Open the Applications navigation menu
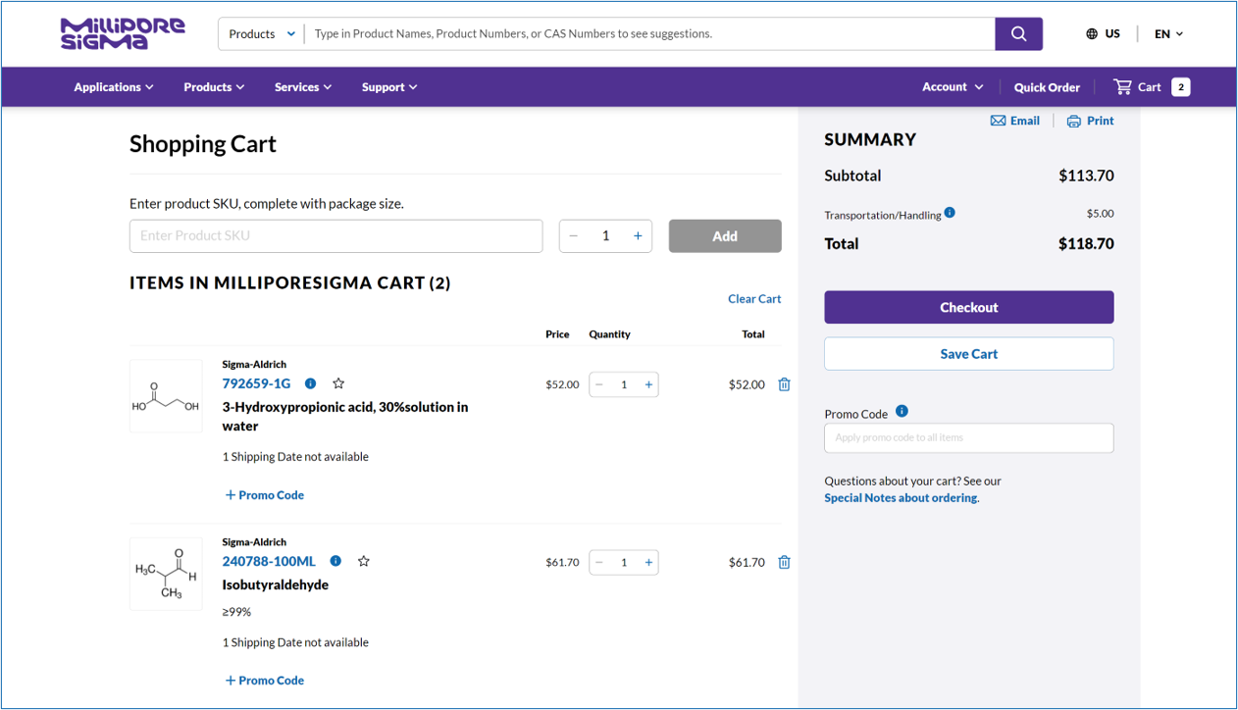Viewport: 1238px width, 710px height. (x=114, y=87)
